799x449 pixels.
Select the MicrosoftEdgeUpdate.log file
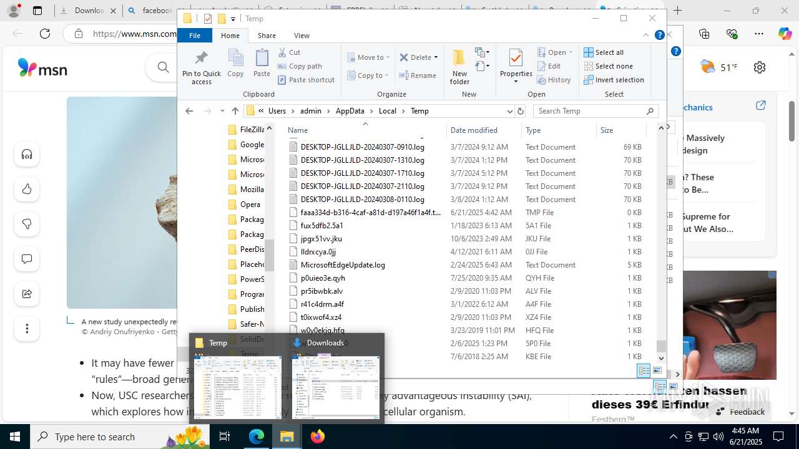click(x=343, y=265)
